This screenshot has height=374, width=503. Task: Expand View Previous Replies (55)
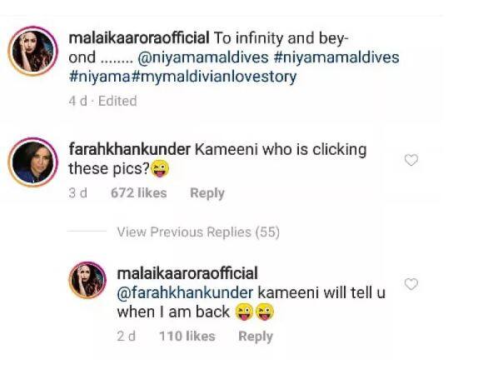(197, 232)
